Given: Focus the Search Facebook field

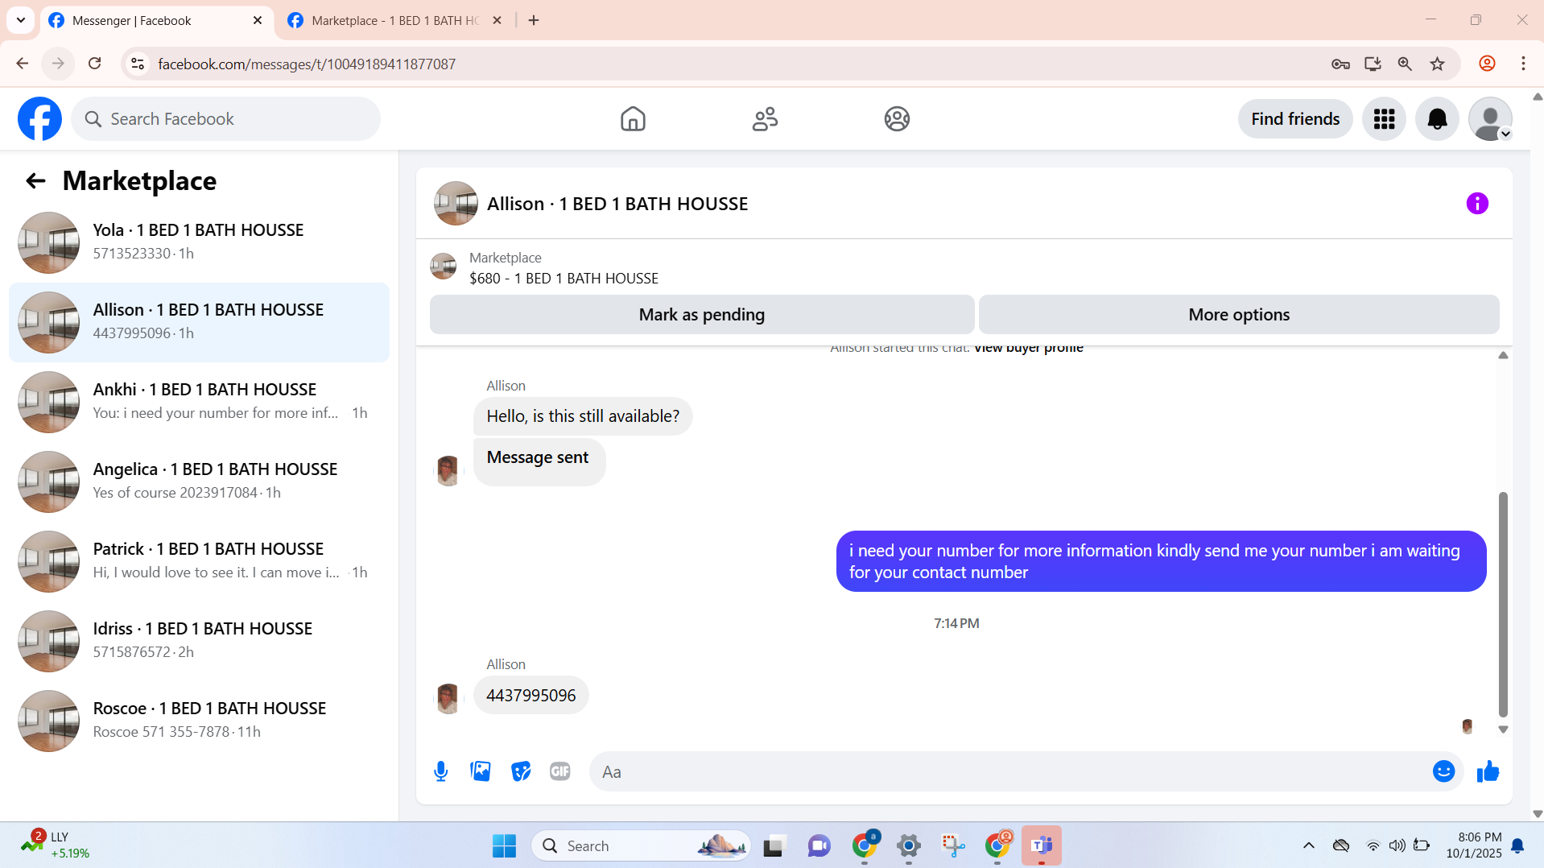Looking at the screenshot, I should [x=226, y=119].
